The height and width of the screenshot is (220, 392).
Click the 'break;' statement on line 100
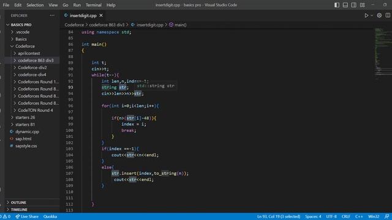point(129,130)
